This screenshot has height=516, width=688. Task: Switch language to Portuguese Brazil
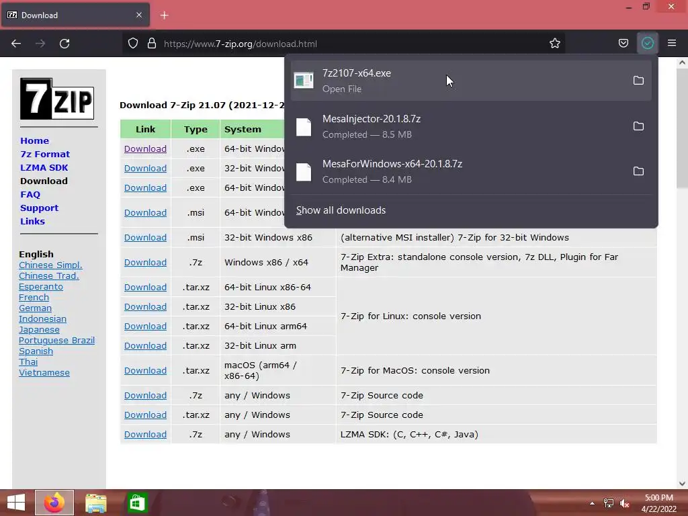[56, 340]
